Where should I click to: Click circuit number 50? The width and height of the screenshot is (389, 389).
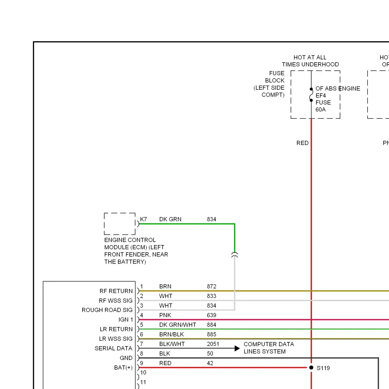(210, 353)
